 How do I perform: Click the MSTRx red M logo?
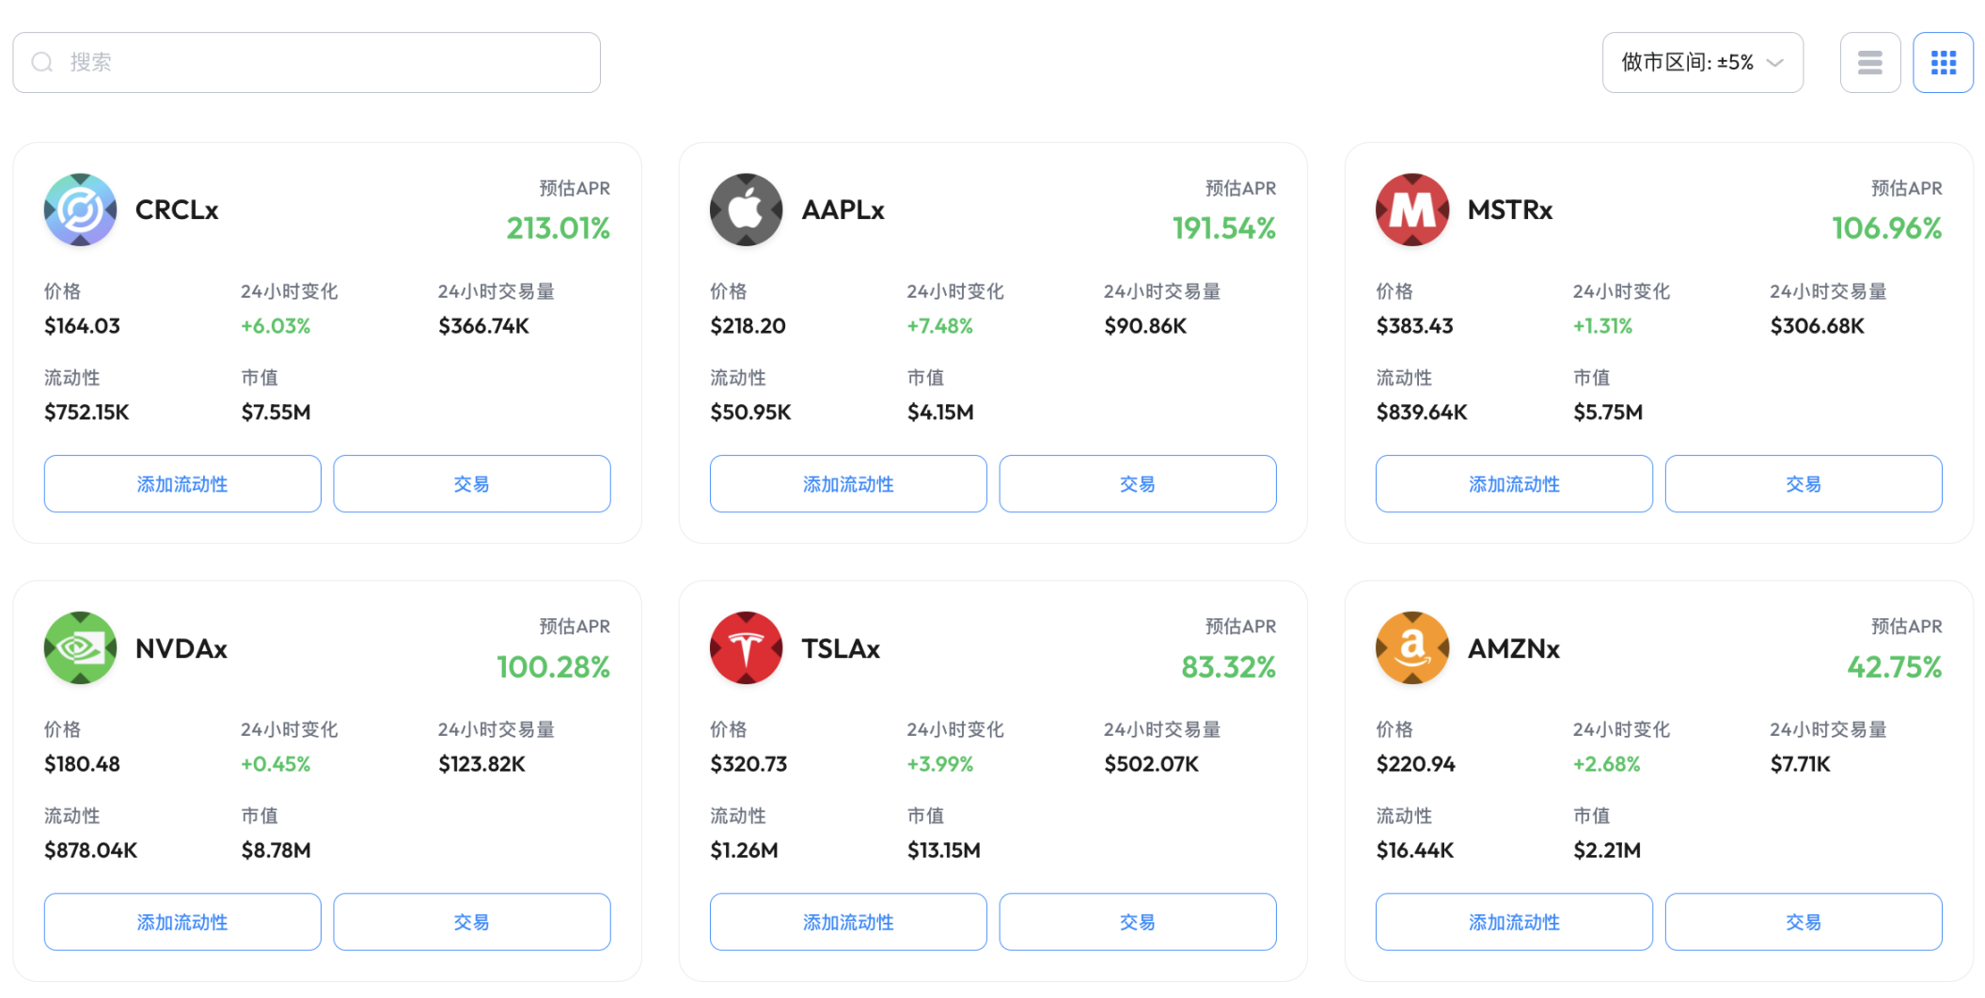tap(1411, 210)
